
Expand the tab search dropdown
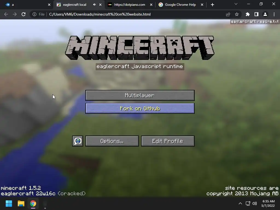236,4
